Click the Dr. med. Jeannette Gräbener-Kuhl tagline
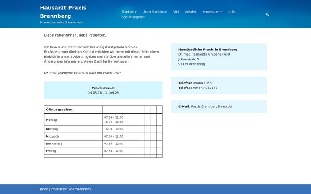 click(x=61, y=22)
